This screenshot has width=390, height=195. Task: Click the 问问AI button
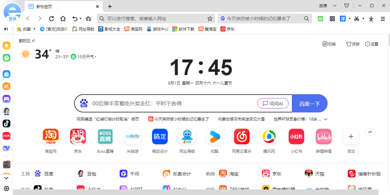tap(273, 104)
